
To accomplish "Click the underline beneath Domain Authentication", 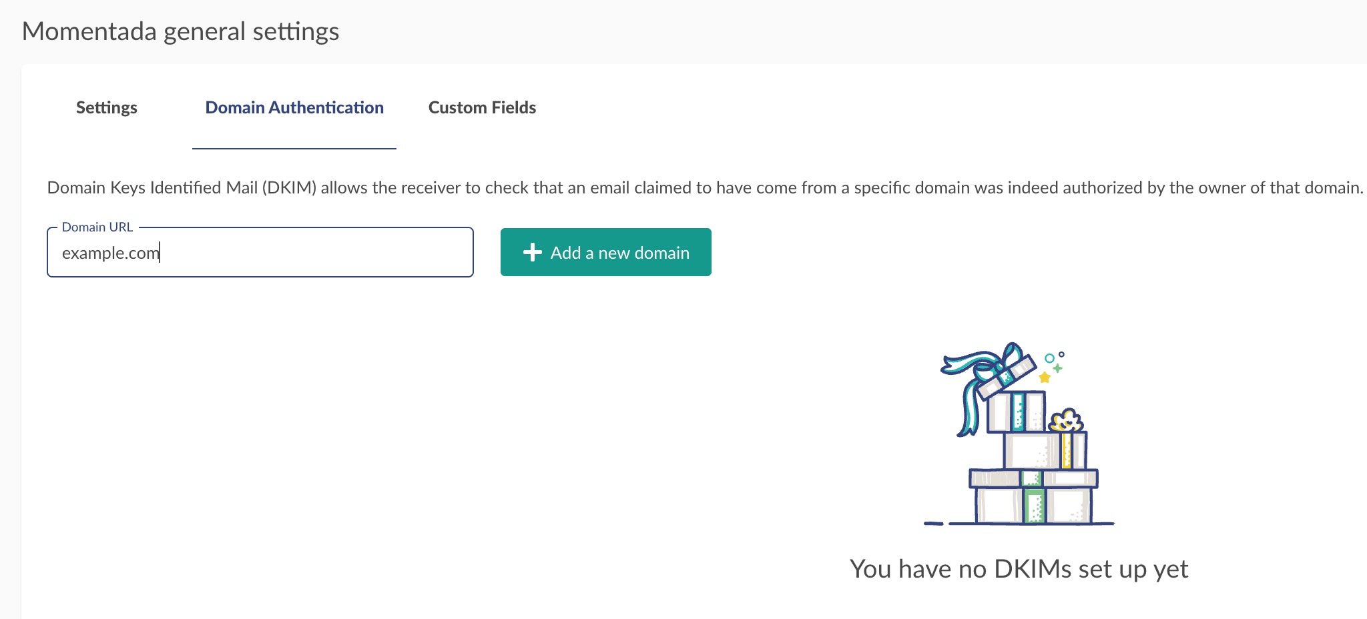I will [x=294, y=148].
